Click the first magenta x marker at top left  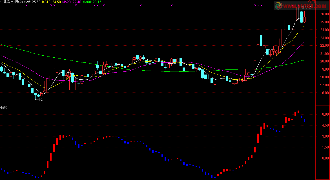26,5
